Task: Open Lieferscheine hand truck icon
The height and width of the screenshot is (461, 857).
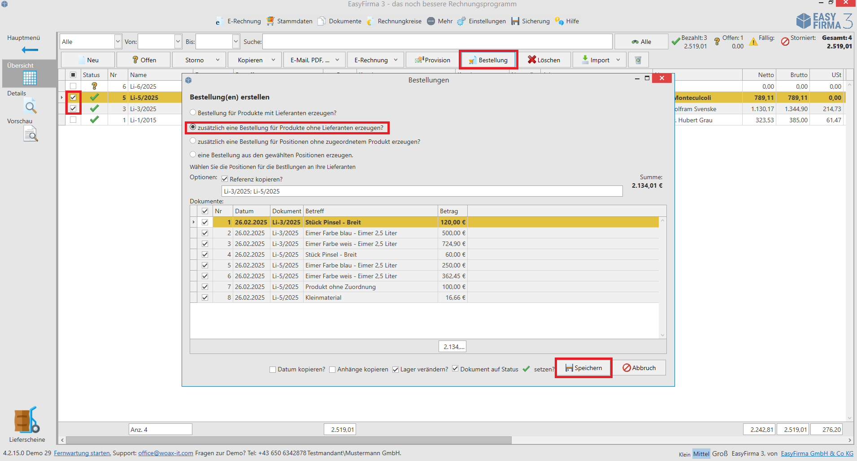Action: pyautogui.click(x=27, y=420)
